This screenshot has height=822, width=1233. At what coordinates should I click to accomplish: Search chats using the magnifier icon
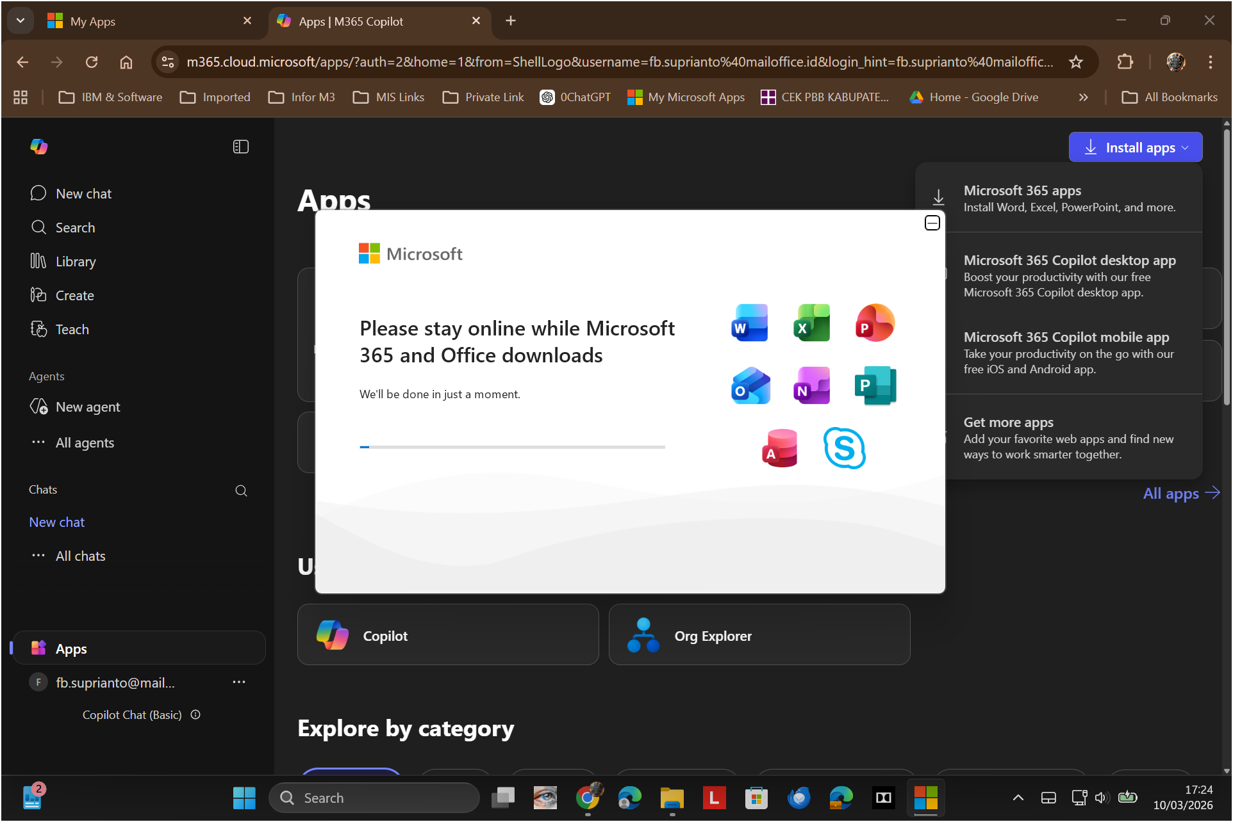[241, 490]
